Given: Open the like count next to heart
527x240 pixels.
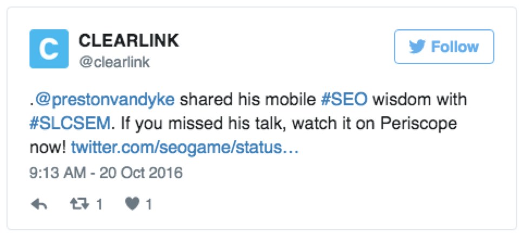Looking at the screenshot, I should [x=149, y=204].
